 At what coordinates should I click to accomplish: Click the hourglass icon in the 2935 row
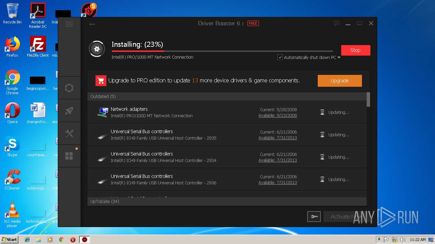click(x=322, y=135)
